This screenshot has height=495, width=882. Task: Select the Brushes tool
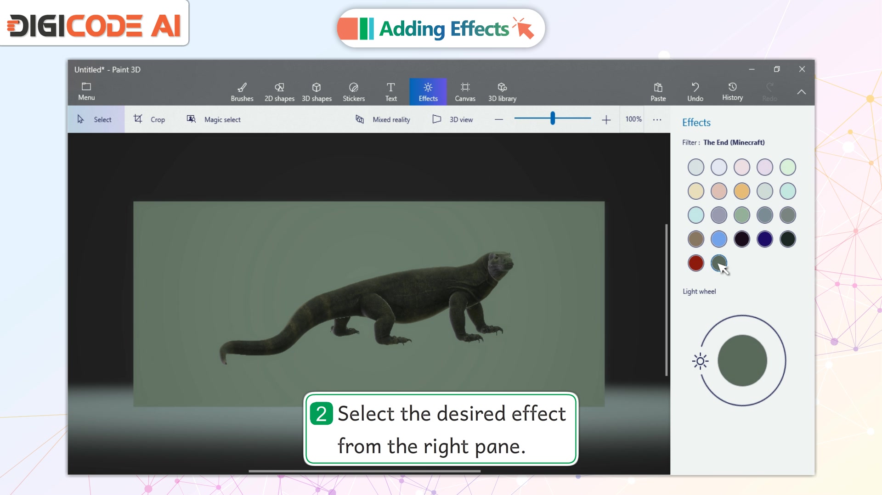pyautogui.click(x=242, y=92)
